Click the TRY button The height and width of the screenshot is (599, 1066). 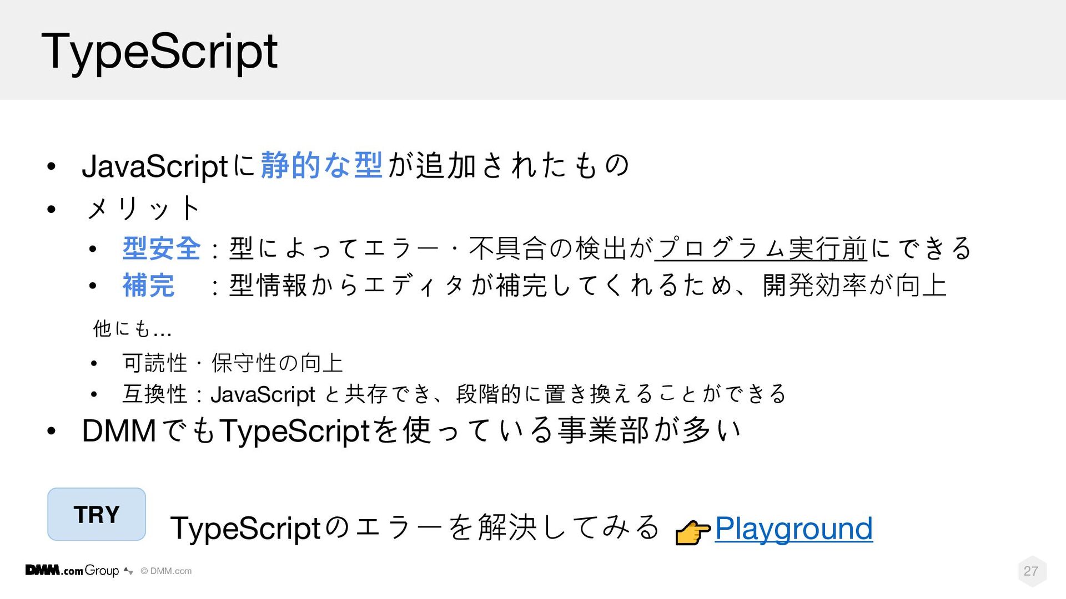pyautogui.click(x=97, y=514)
